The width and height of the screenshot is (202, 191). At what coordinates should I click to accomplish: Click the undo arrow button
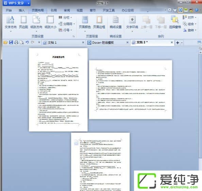27,42
